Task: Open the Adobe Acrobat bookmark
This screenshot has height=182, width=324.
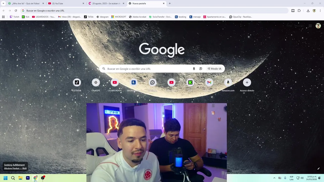Action: 137,17
